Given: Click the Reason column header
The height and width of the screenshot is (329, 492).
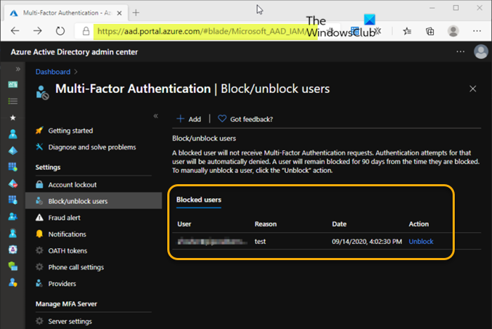Looking at the screenshot, I should click(266, 224).
